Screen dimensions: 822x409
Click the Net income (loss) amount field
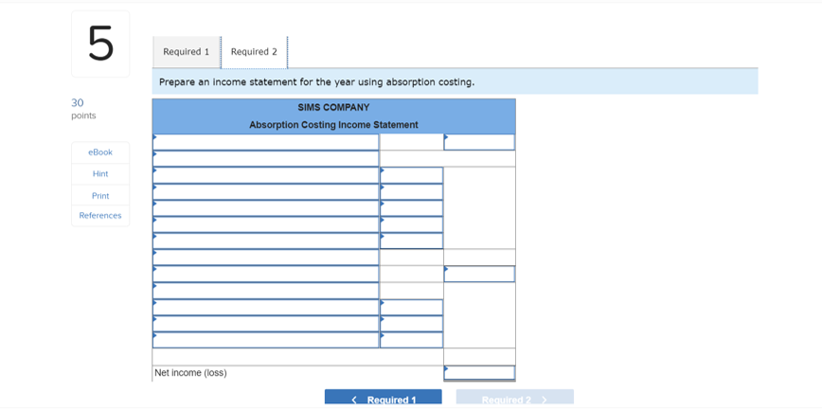(x=479, y=373)
